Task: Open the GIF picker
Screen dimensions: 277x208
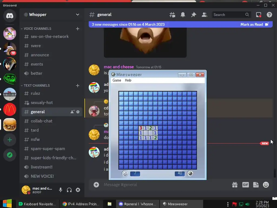Action: [246, 185]
